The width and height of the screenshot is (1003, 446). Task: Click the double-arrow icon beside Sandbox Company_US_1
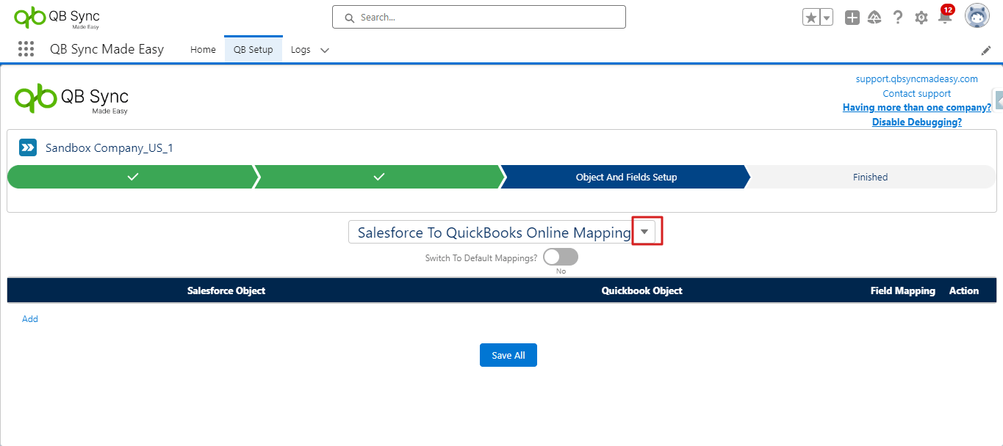[28, 147]
